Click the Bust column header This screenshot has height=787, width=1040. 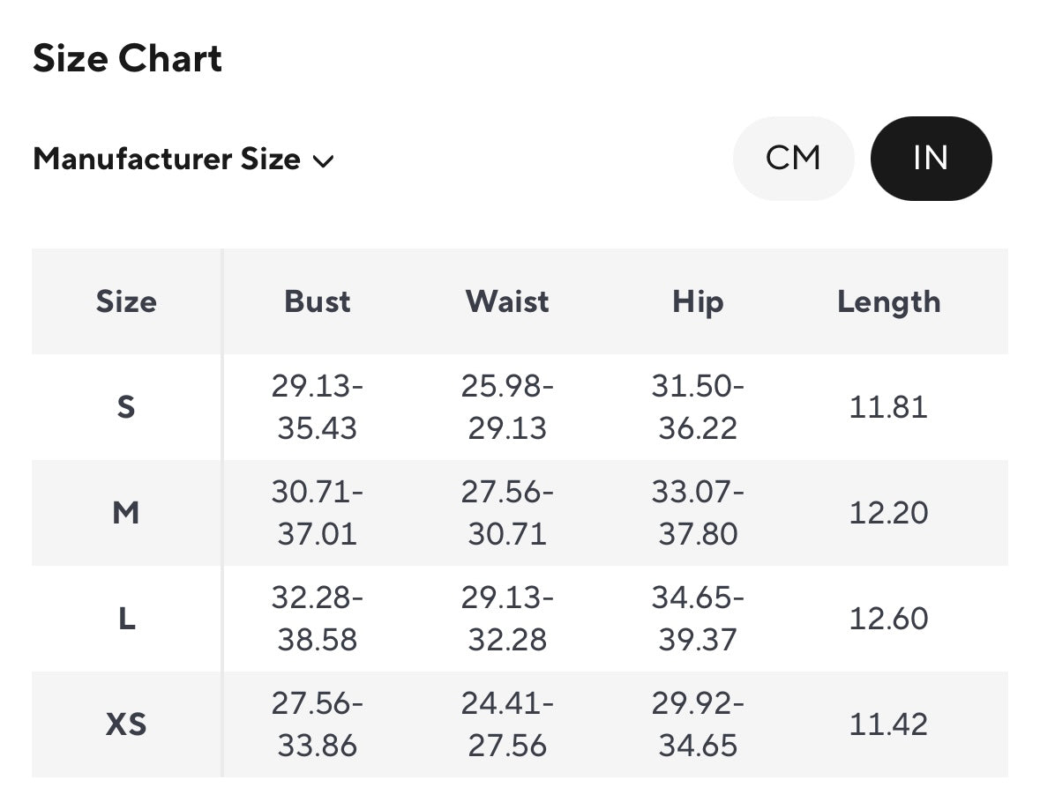pos(317,301)
